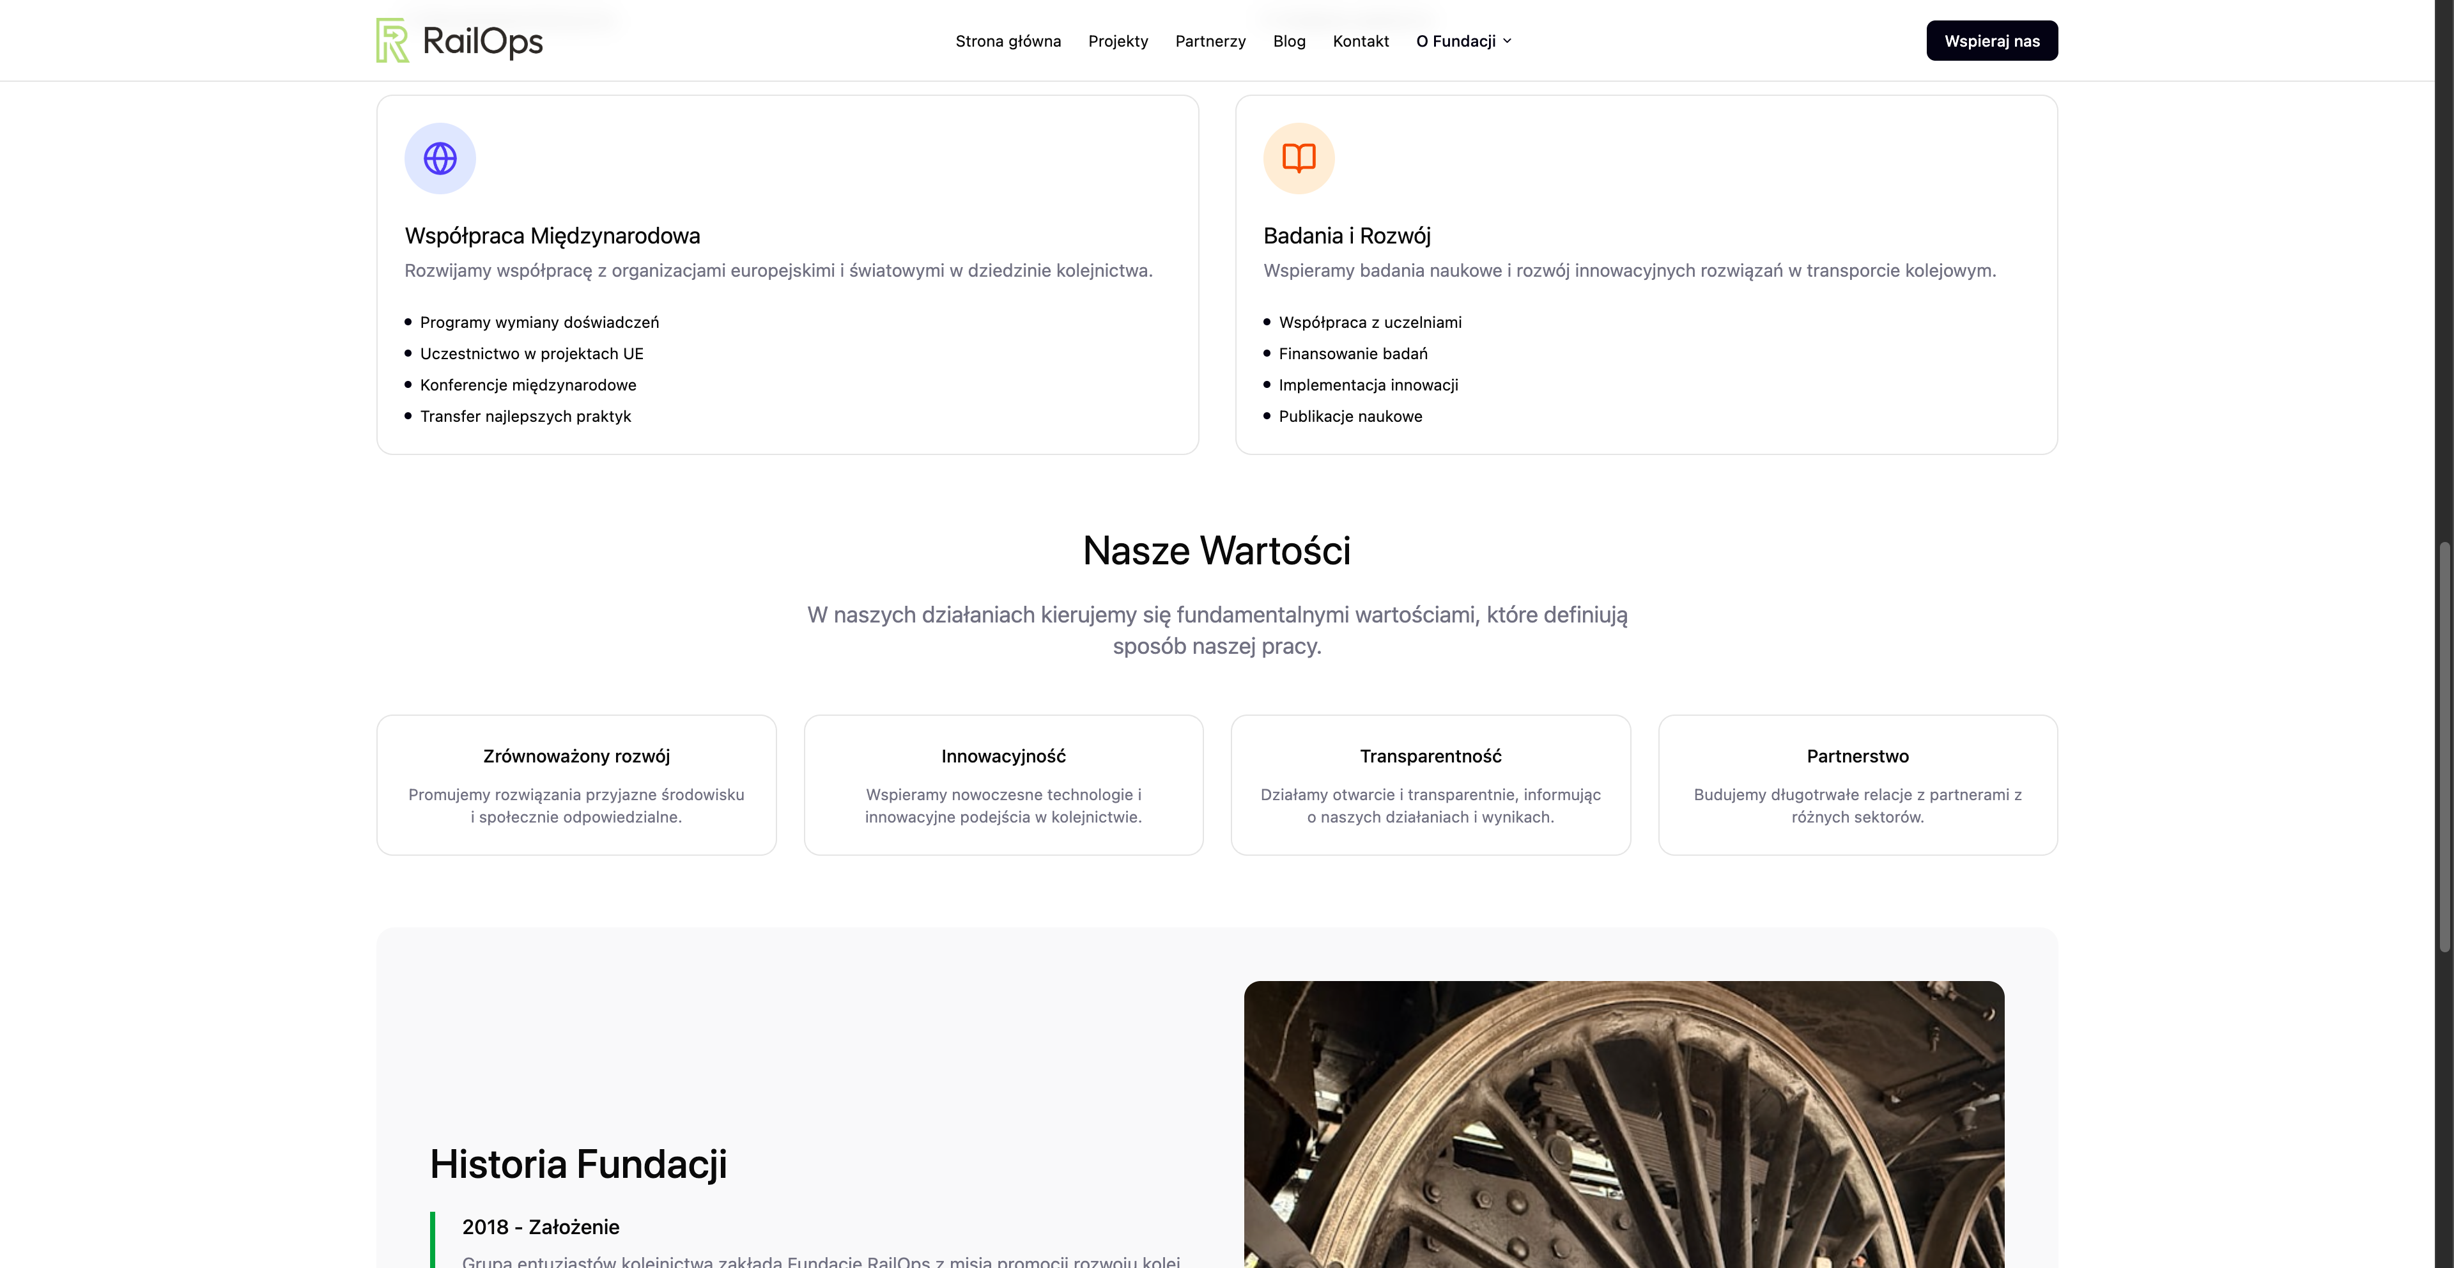Click the Transparentność card title
2454x1268 pixels.
click(x=1430, y=757)
